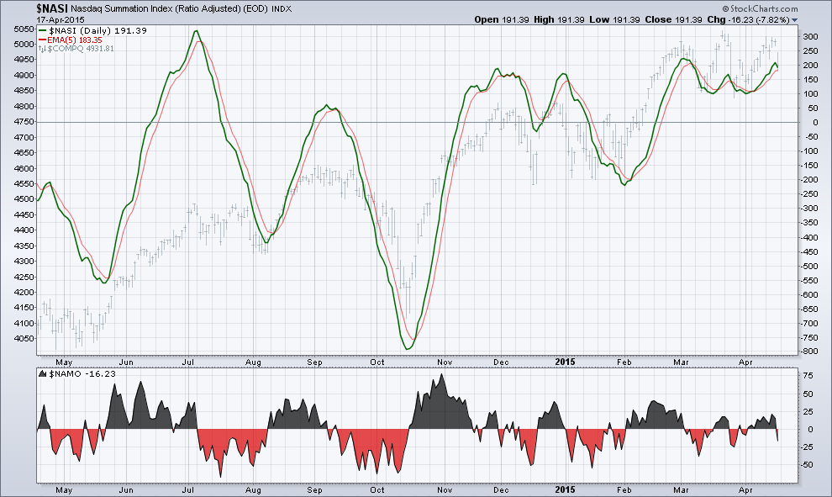Click the 300 summation axis label
832x497 pixels.
[x=810, y=37]
